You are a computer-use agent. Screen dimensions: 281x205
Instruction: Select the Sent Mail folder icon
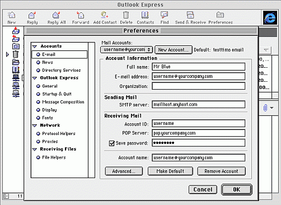point(16,46)
